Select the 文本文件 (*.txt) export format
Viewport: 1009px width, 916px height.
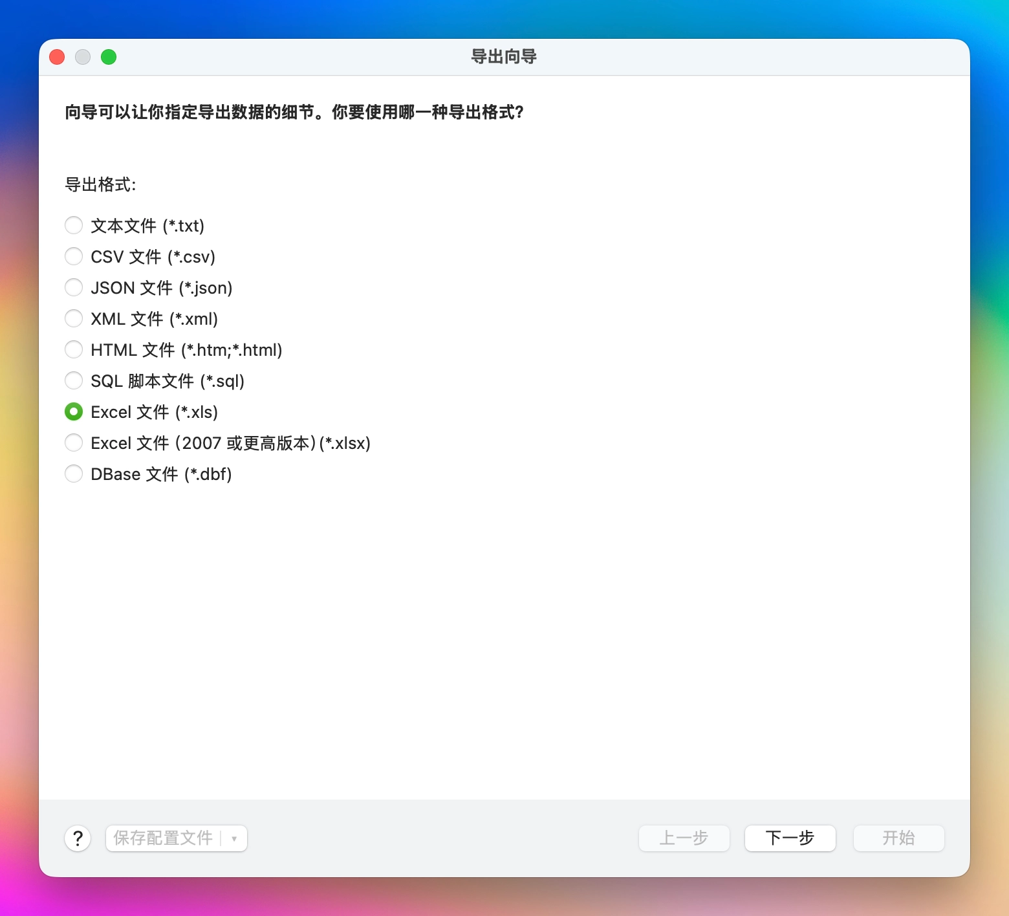click(x=74, y=225)
